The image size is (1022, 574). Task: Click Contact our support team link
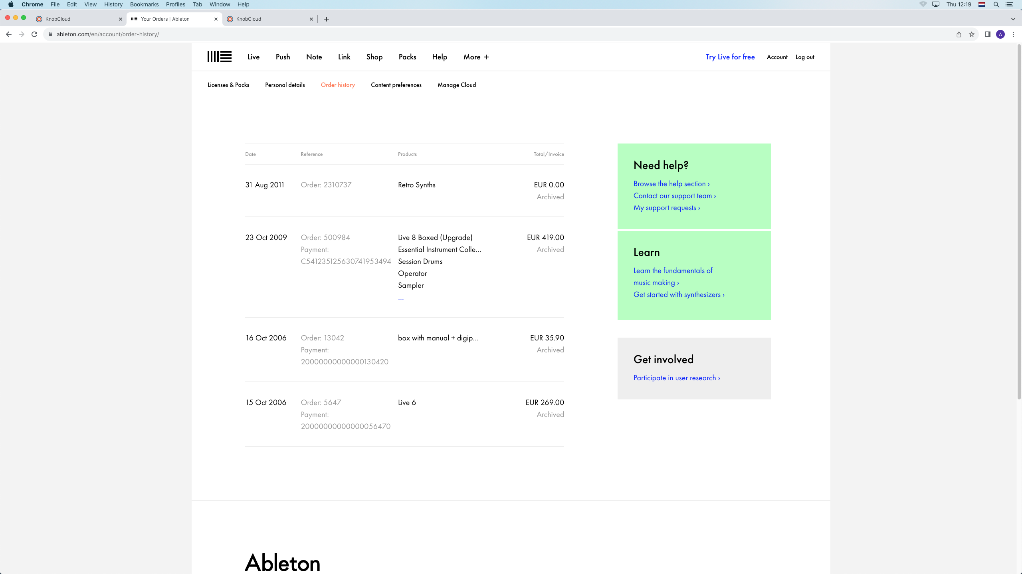[675, 196]
